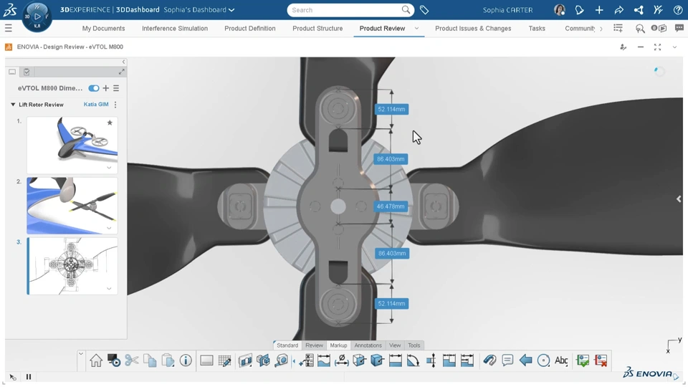Open the Tasks tab
The width and height of the screenshot is (688, 387).
click(x=537, y=28)
